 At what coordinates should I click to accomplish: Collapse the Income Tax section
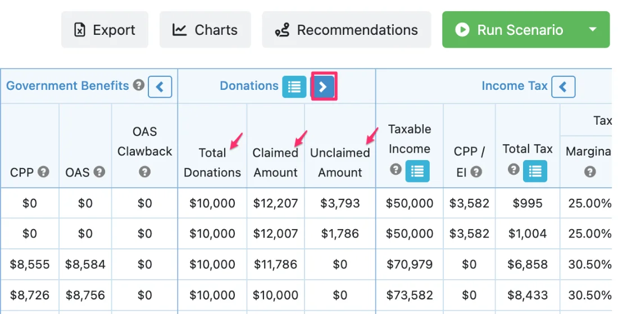click(x=563, y=87)
